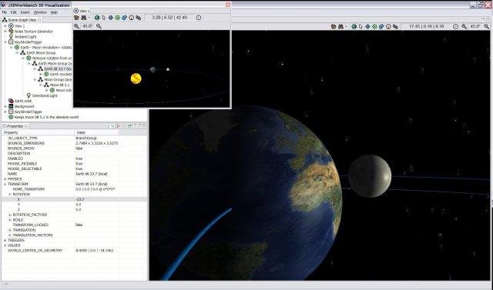This screenshot has height=290, width=493.
Task: Expand the Background node in scene graph
Action: (5, 106)
